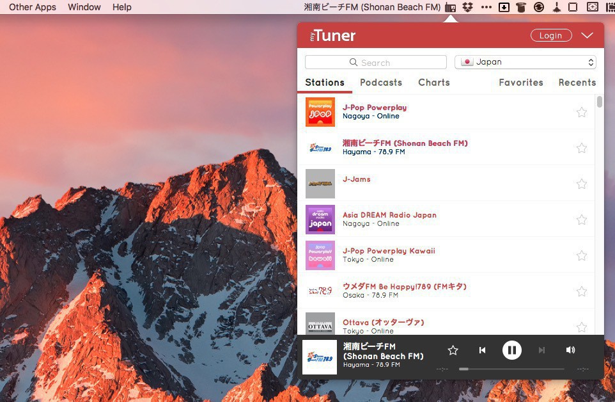Play the J-Jams station title
The height and width of the screenshot is (402, 615).
357,179
